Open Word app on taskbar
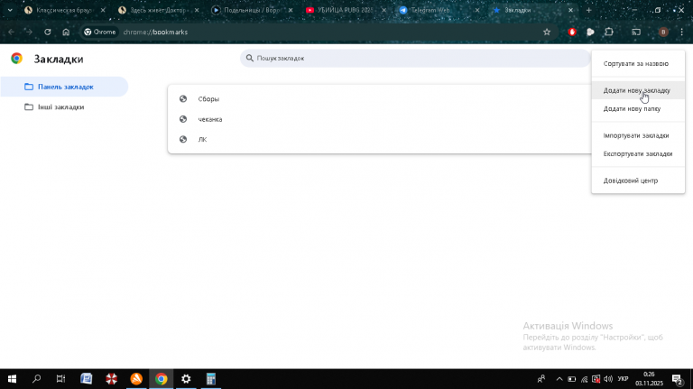Image resolution: width=693 pixels, height=389 pixels. coord(87,379)
